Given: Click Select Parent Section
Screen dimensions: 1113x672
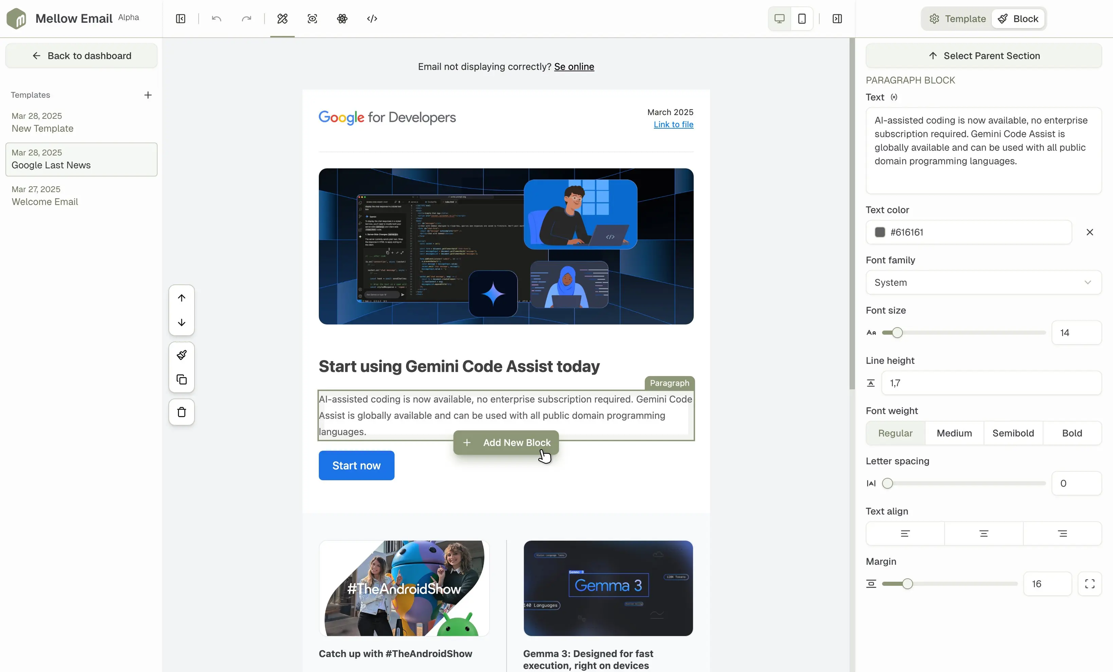Looking at the screenshot, I should pos(983,56).
